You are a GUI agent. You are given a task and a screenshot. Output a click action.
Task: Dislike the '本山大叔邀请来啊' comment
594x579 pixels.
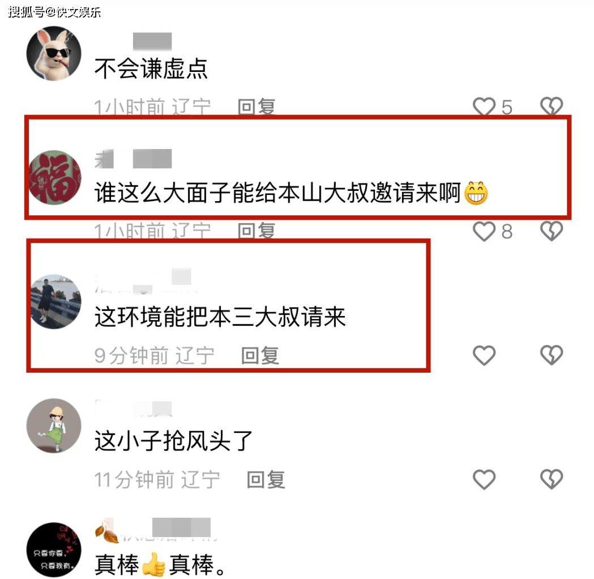(x=551, y=231)
